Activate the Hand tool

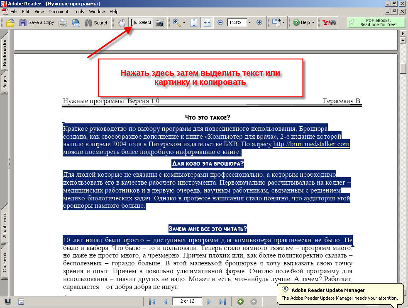pos(121,23)
